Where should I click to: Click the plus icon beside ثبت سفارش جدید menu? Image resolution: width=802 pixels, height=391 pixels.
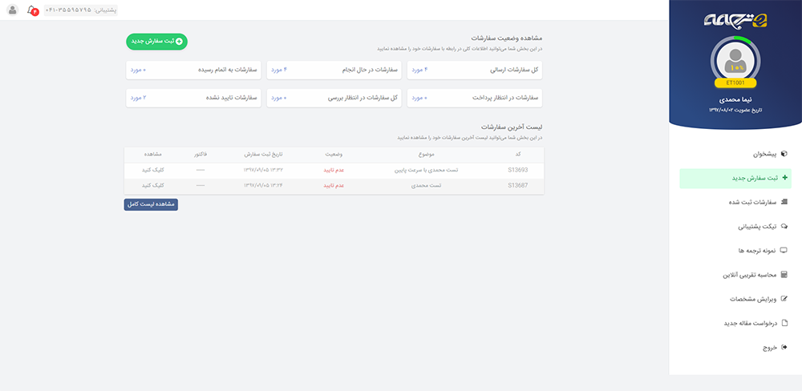pos(785,178)
